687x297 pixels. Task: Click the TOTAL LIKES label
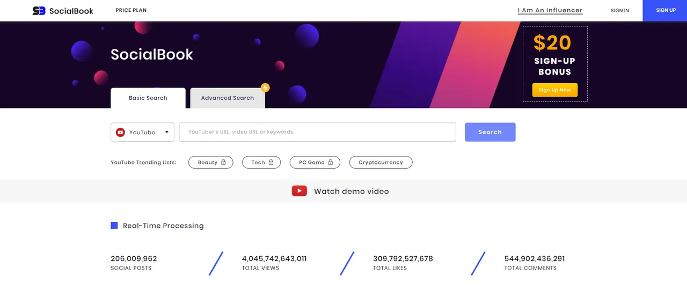tap(390, 268)
